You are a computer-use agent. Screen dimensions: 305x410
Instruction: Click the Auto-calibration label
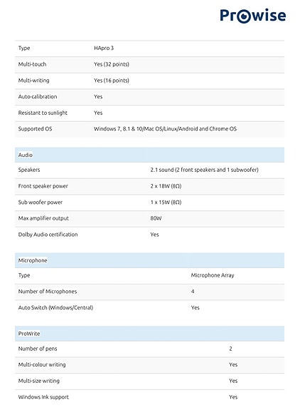pyautogui.click(x=38, y=96)
